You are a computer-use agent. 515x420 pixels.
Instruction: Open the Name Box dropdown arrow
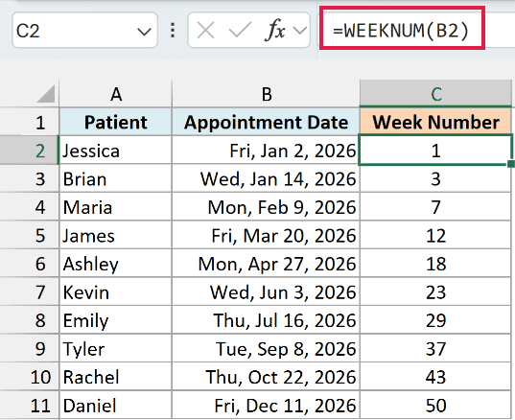coord(144,32)
